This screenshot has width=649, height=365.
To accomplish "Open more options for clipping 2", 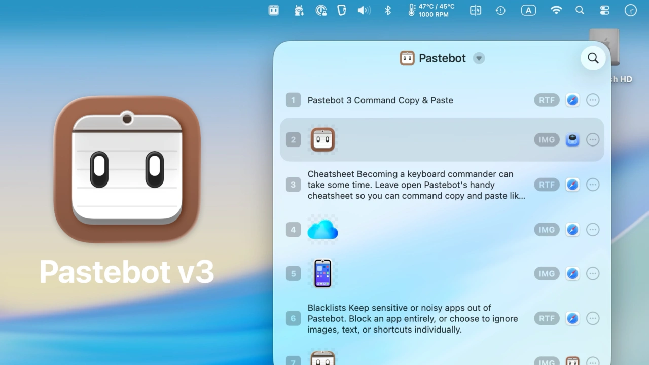I will pyautogui.click(x=593, y=140).
